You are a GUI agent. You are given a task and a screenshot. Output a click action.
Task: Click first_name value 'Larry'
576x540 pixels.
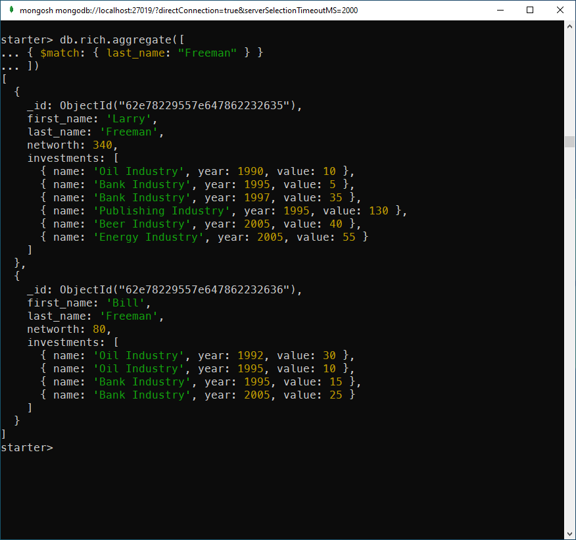click(129, 118)
